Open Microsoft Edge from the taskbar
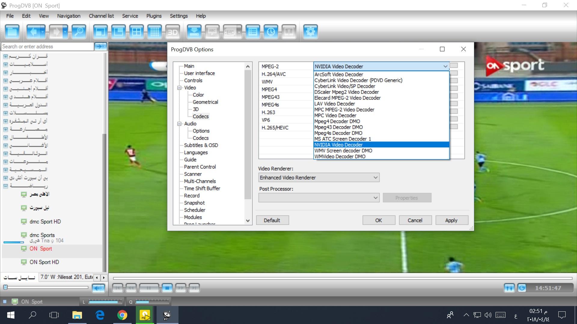 (100, 315)
